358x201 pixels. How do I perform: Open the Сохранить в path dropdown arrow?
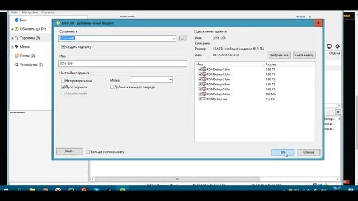click(174, 39)
